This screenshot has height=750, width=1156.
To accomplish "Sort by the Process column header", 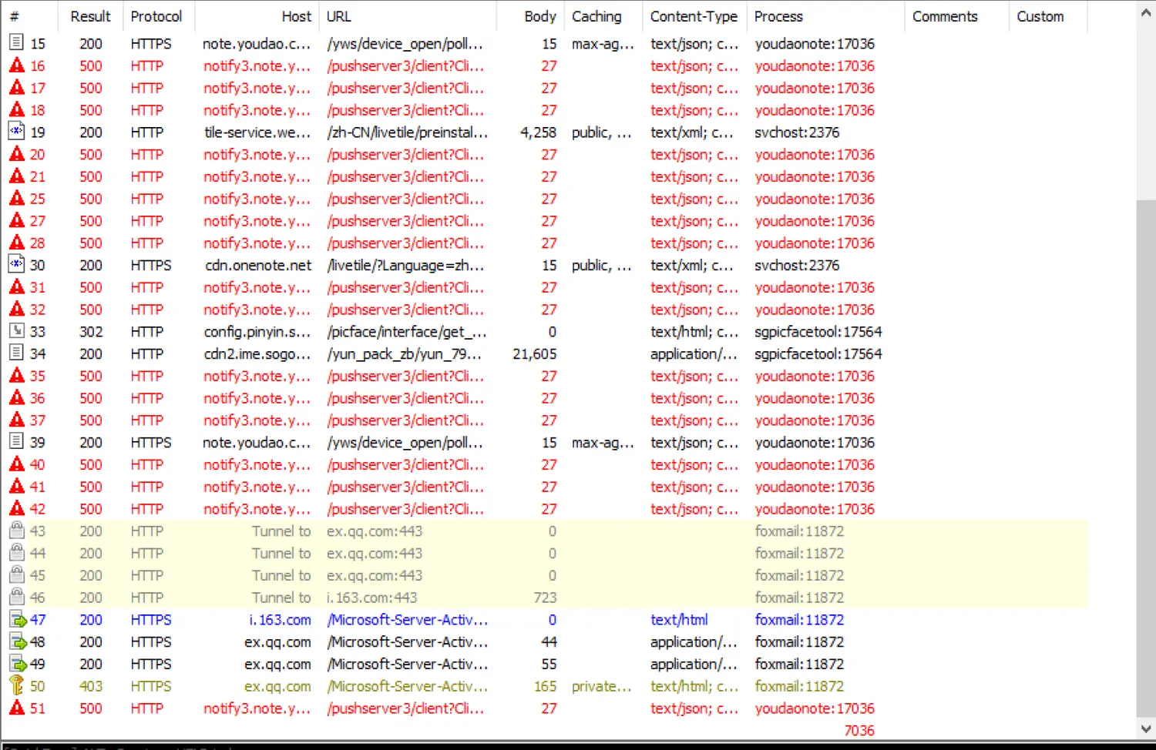I will (825, 16).
